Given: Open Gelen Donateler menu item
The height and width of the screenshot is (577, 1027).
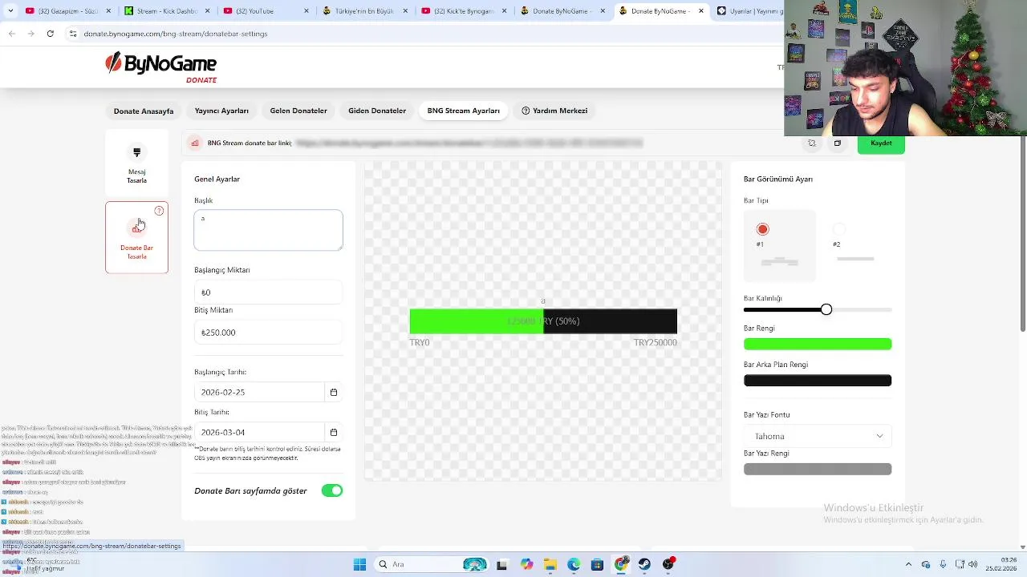Looking at the screenshot, I should [298, 111].
